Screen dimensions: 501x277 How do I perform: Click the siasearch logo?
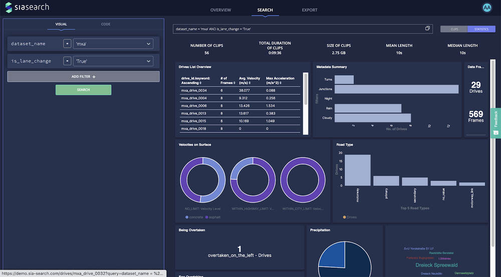pyautogui.click(x=27, y=7)
